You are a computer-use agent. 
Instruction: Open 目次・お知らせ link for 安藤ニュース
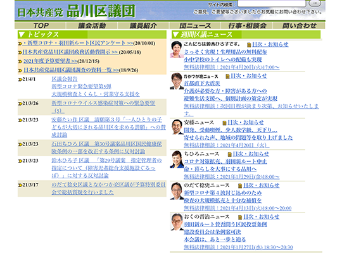click(x=246, y=123)
